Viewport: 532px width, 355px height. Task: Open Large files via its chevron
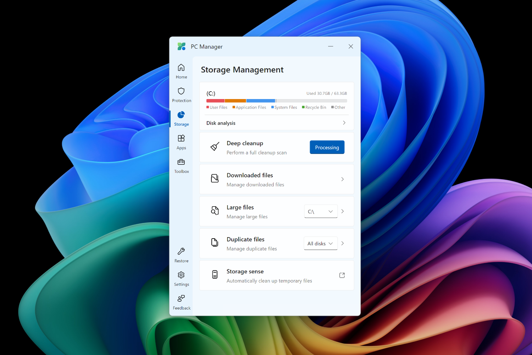click(x=343, y=211)
